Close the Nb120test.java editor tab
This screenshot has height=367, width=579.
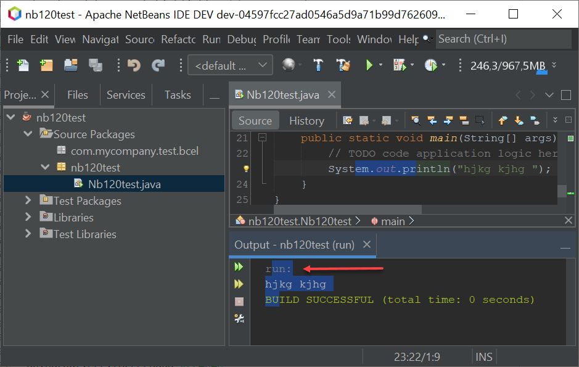332,94
